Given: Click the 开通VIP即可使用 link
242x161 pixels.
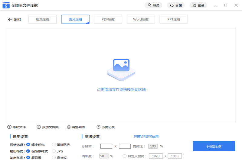Looking at the screenshot, I should pos(146,137).
